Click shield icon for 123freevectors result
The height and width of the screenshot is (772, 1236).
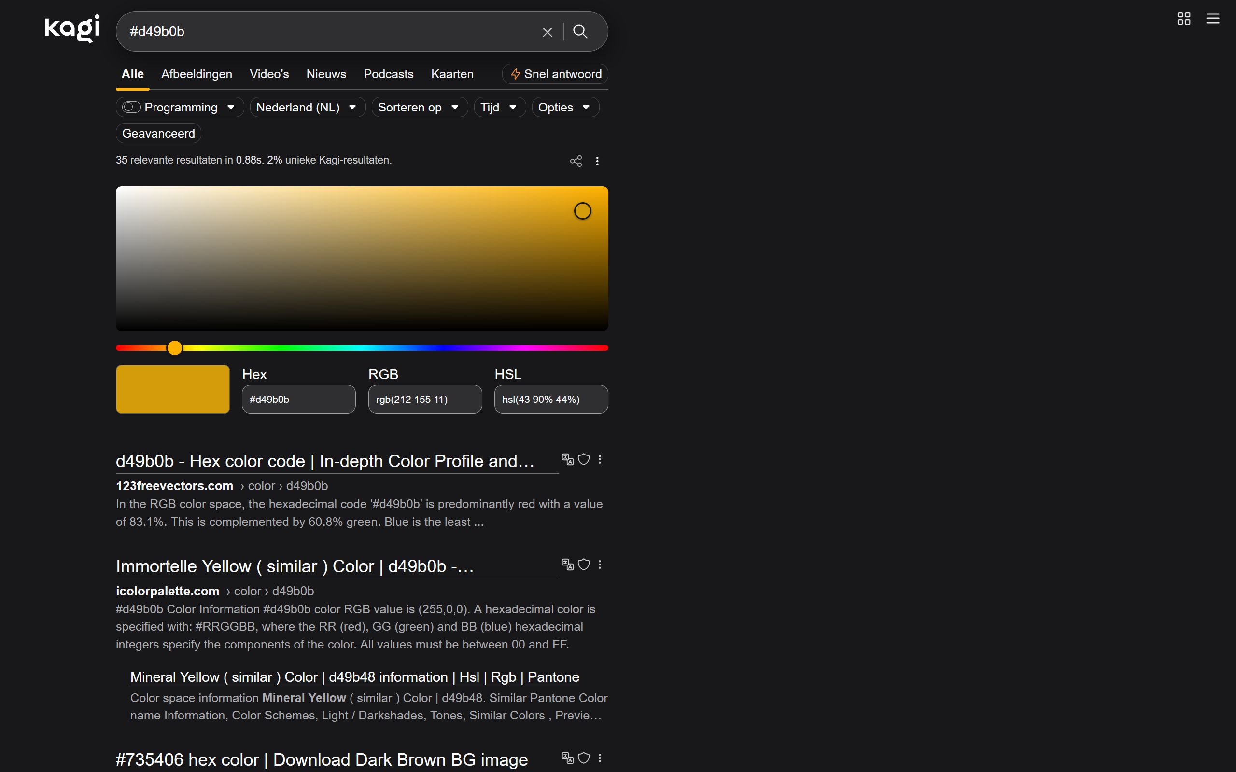coord(584,459)
